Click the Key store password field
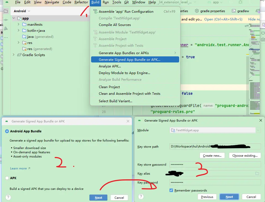This screenshot has height=202, width=265. click(x=215, y=164)
